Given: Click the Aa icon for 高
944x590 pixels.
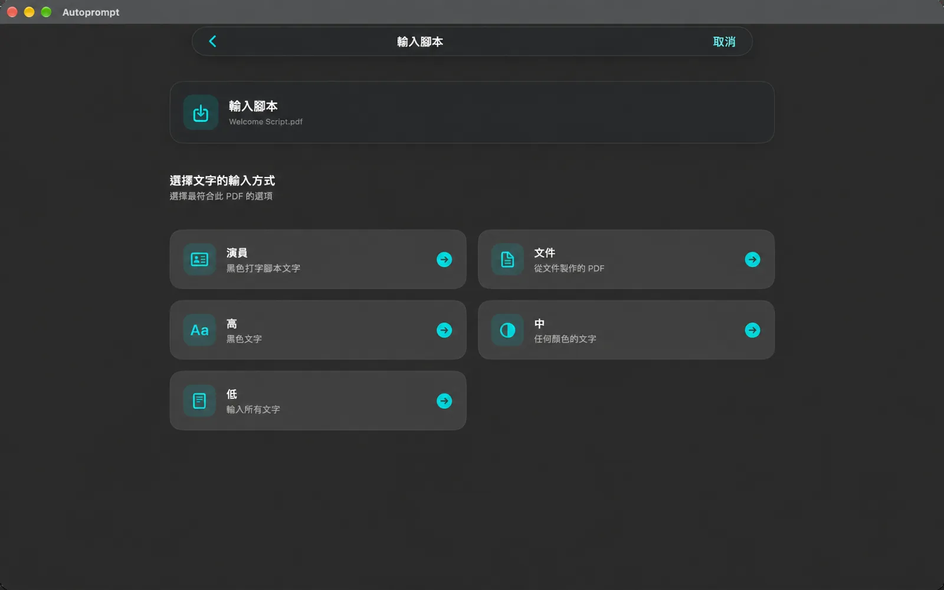Looking at the screenshot, I should point(199,330).
